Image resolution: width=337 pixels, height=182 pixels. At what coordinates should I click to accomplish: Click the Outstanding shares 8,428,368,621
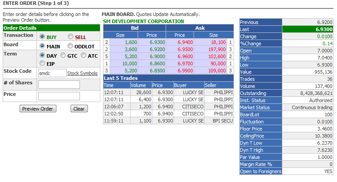317,93
